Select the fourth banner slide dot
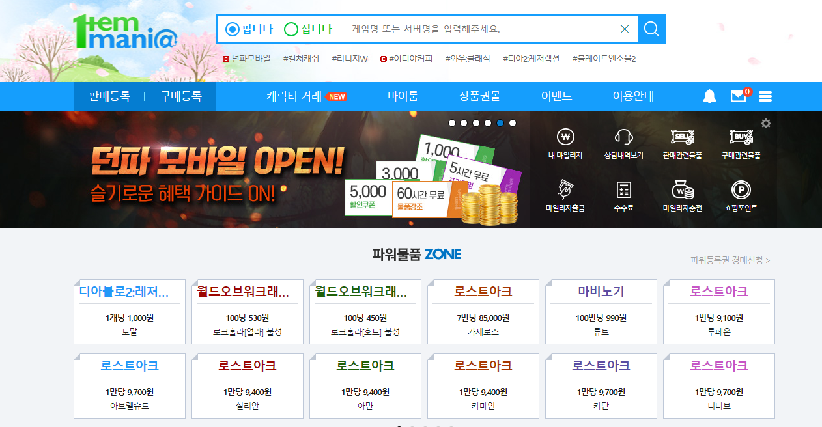 [x=488, y=123]
